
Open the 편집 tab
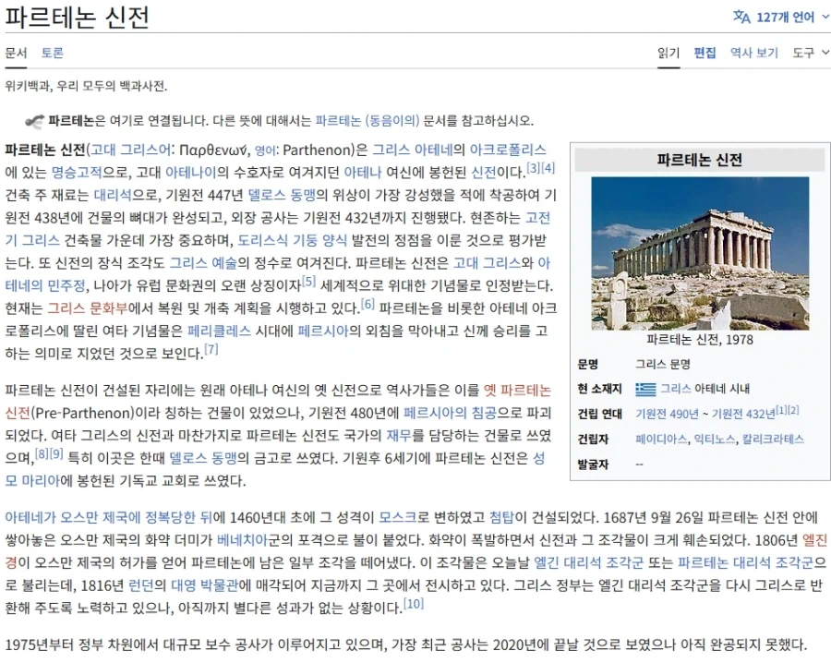705,53
